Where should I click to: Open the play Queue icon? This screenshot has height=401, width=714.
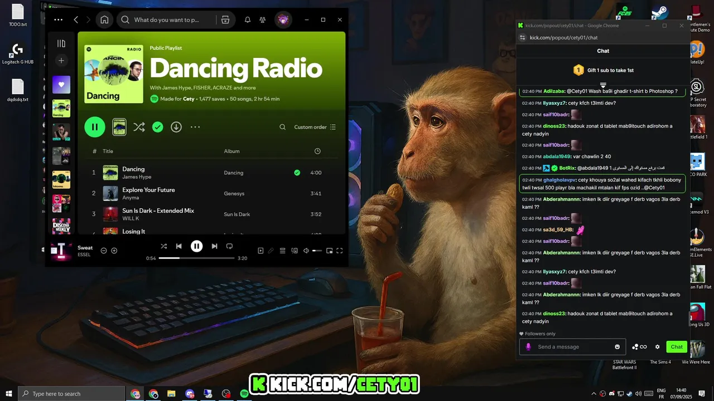283,251
